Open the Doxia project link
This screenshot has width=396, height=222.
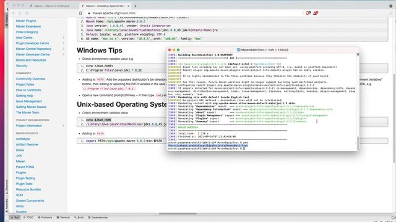point(20,150)
